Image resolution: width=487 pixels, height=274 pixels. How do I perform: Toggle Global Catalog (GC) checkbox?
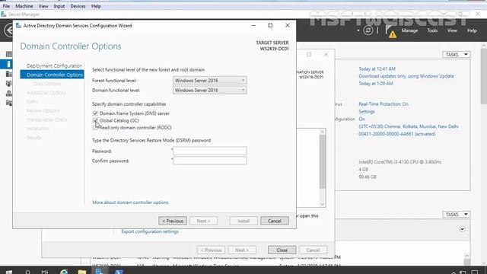[95, 120]
